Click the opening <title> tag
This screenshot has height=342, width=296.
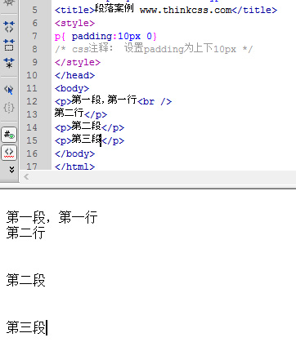coord(74,10)
